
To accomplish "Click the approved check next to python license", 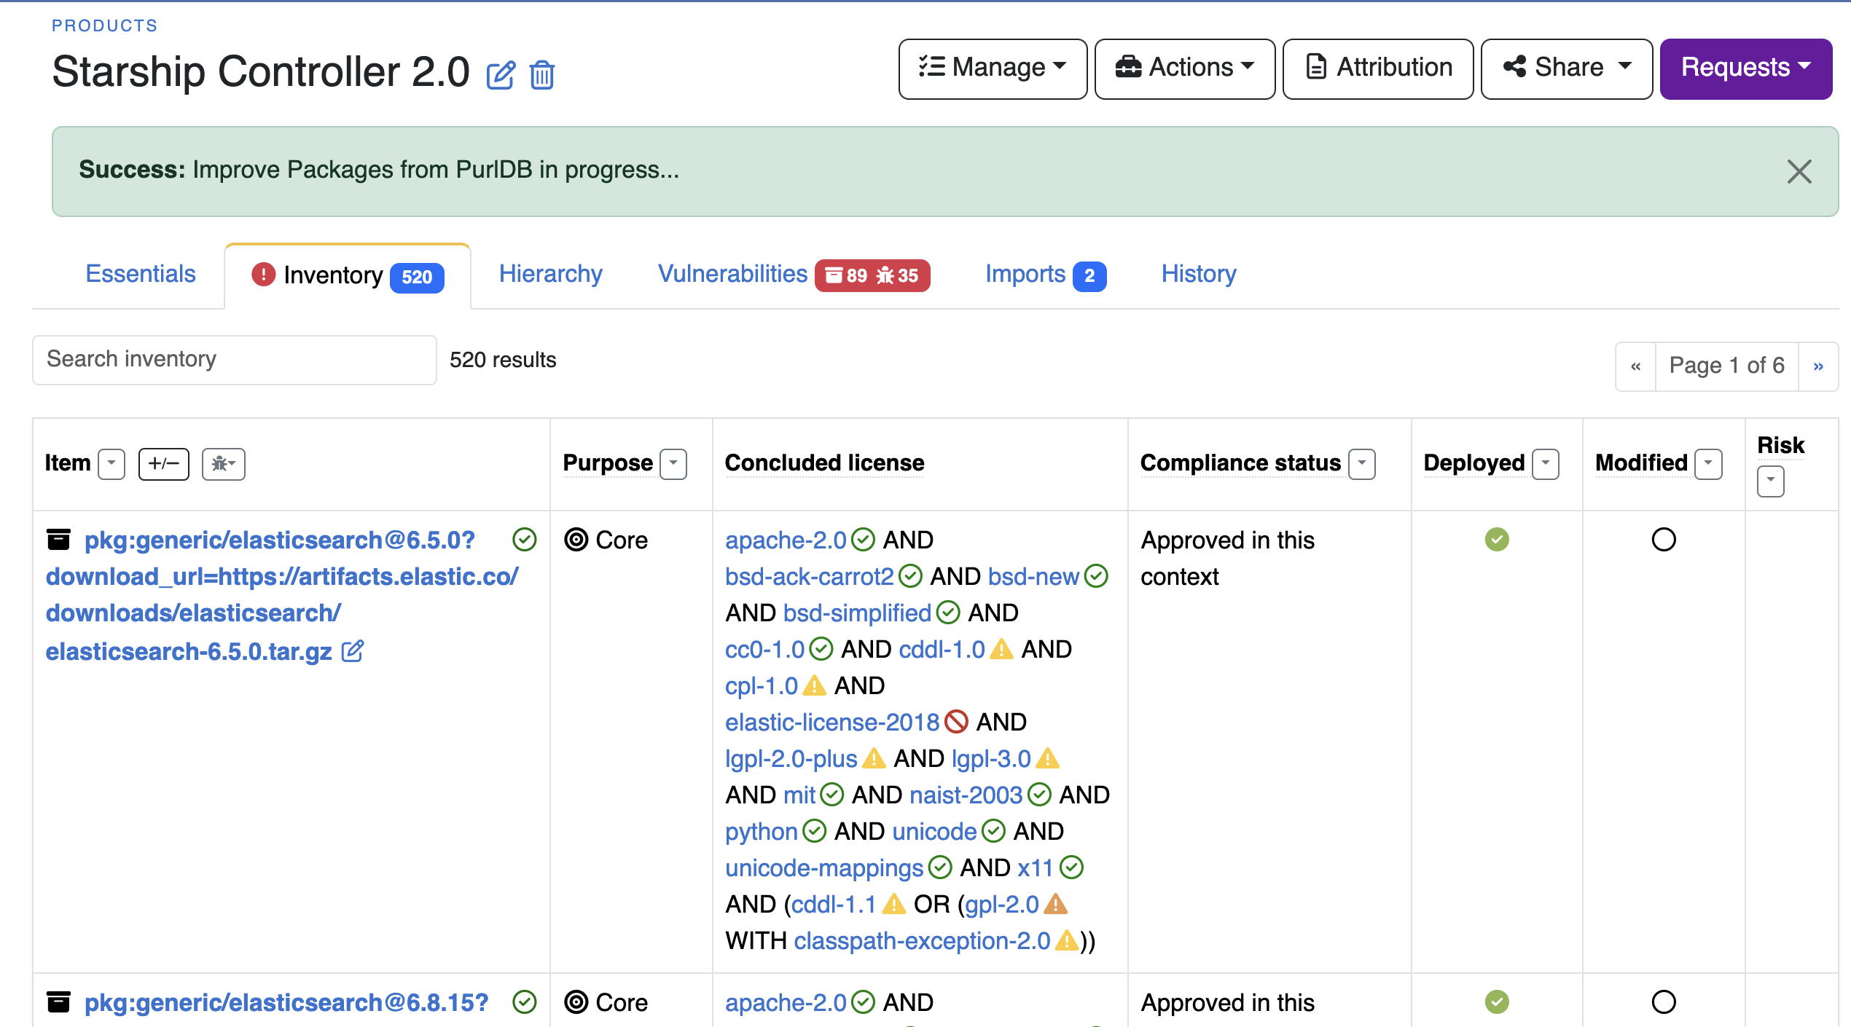I will pos(814,831).
